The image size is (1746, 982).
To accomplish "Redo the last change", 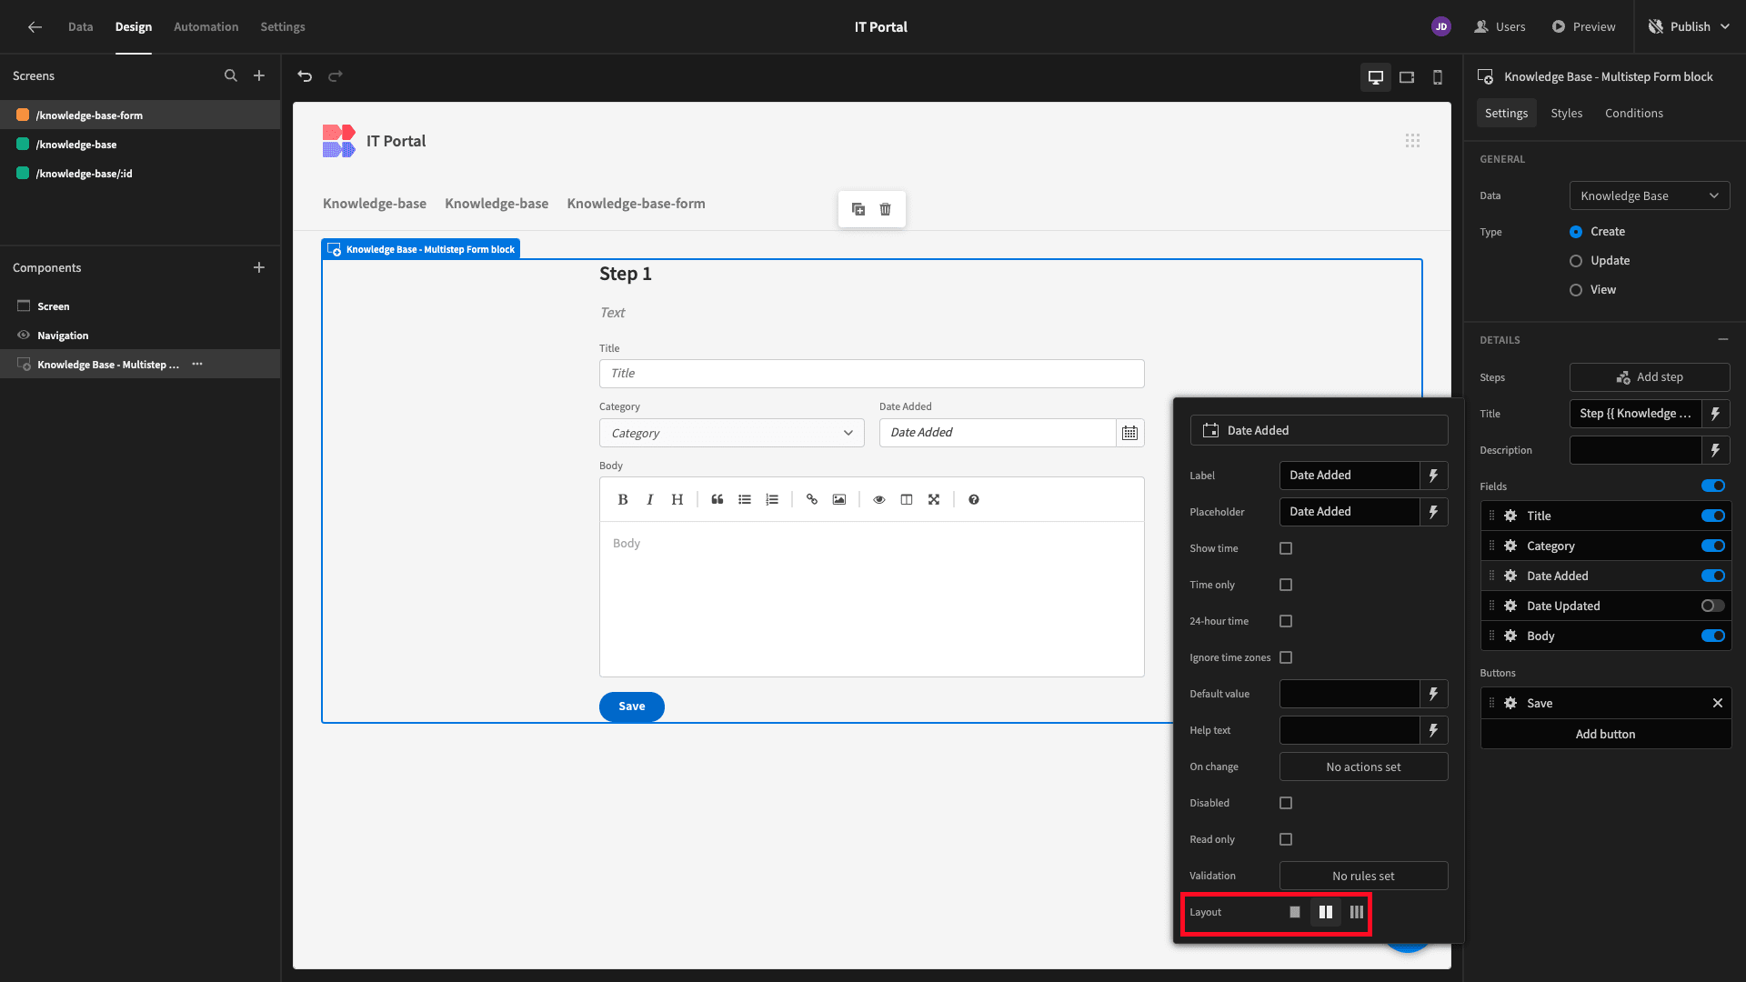I will coord(335,76).
